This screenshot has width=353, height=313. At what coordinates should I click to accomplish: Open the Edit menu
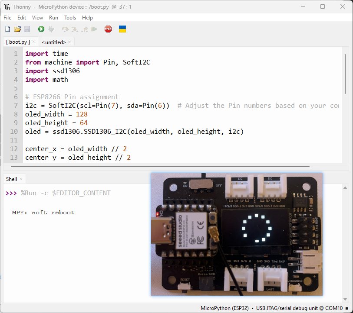(22, 18)
